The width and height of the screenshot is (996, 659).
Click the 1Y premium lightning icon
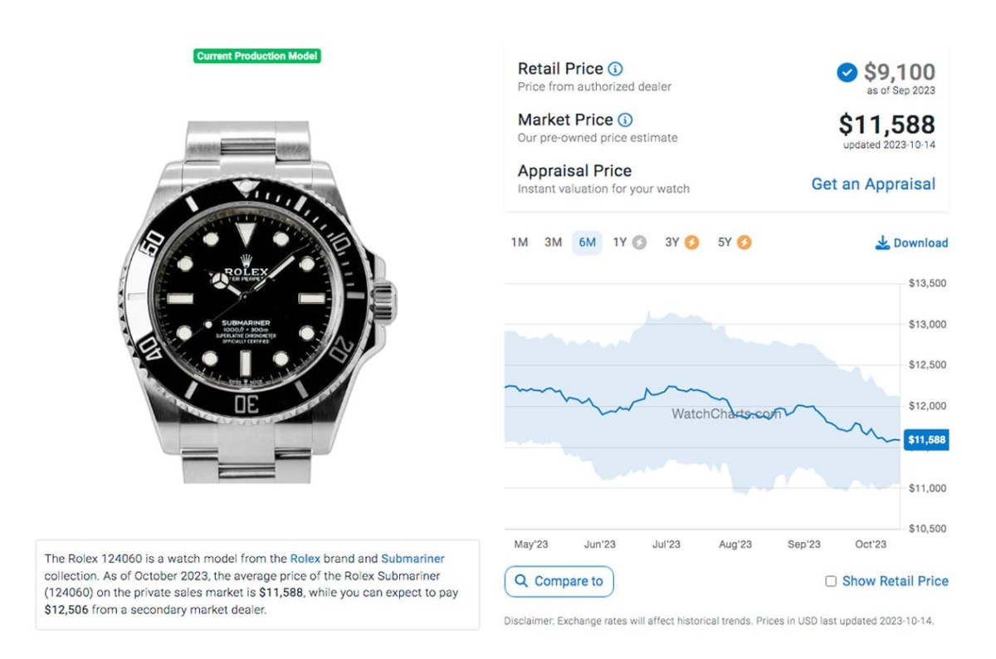(x=639, y=242)
